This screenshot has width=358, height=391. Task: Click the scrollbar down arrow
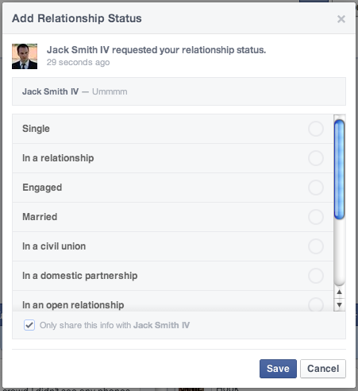tap(340, 304)
